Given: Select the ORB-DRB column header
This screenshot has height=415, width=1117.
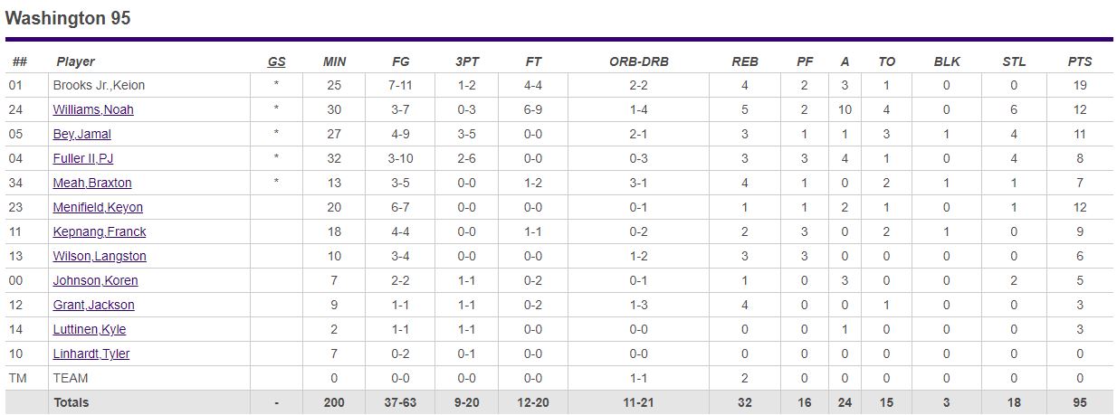Looking at the screenshot, I should pos(639,61).
